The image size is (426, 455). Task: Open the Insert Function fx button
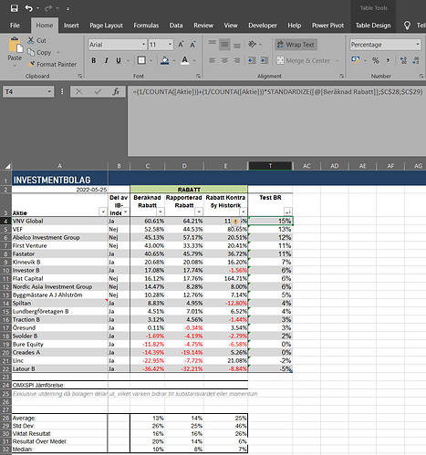[116, 91]
